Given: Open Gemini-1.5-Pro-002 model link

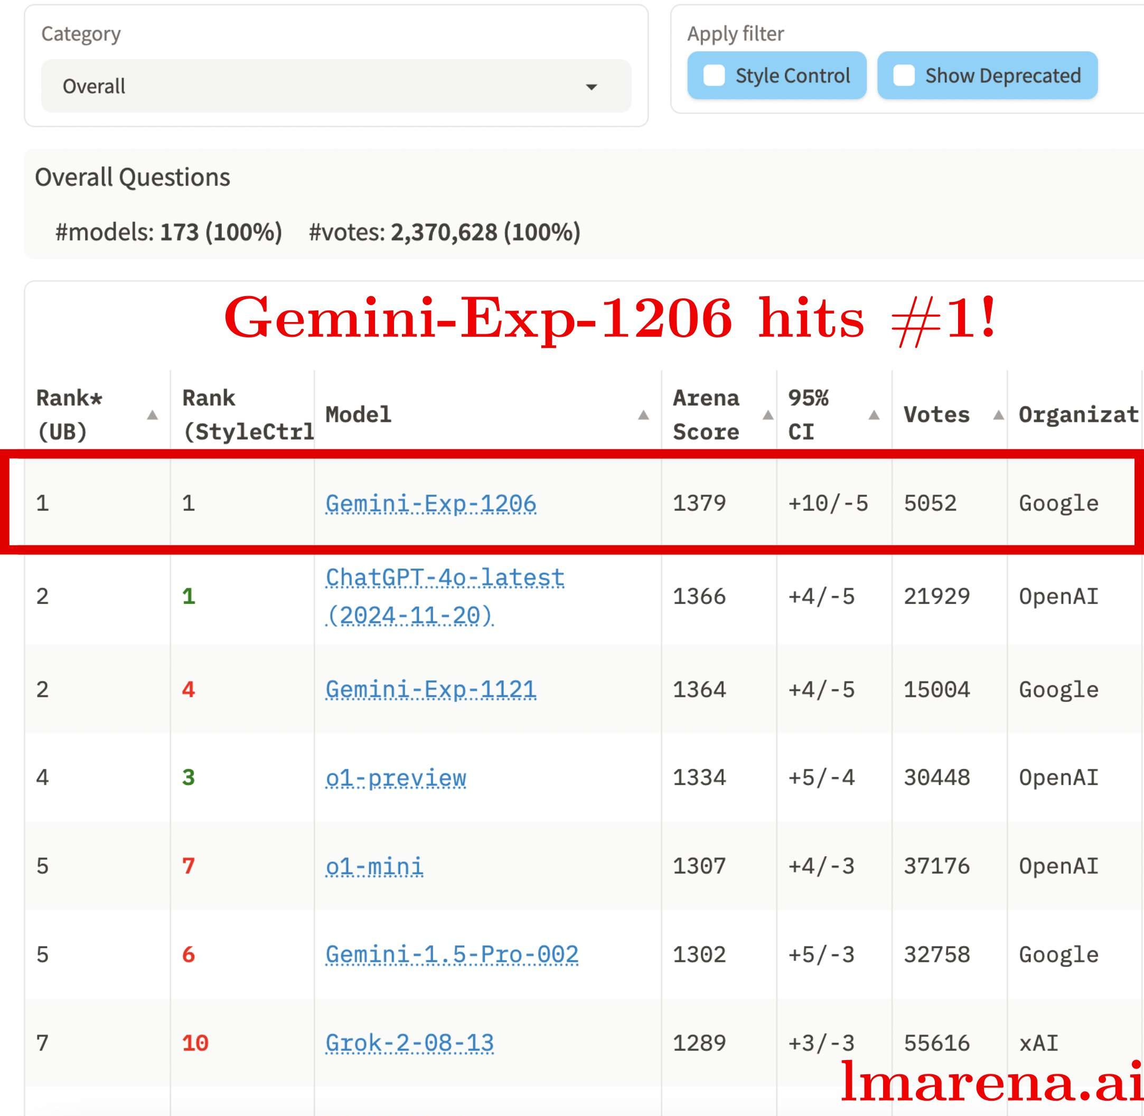Looking at the screenshot, I should (x=452, y=955).
